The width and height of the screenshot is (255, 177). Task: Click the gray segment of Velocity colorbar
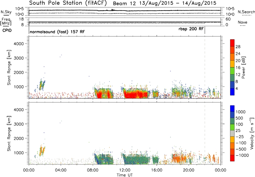[x=232, y=134]
